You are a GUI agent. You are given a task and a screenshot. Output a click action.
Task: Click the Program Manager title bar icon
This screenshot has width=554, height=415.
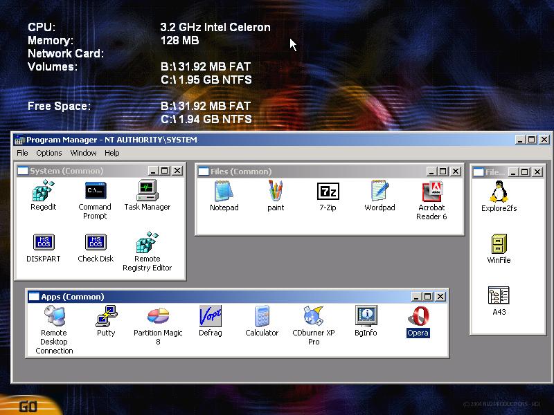19,140
